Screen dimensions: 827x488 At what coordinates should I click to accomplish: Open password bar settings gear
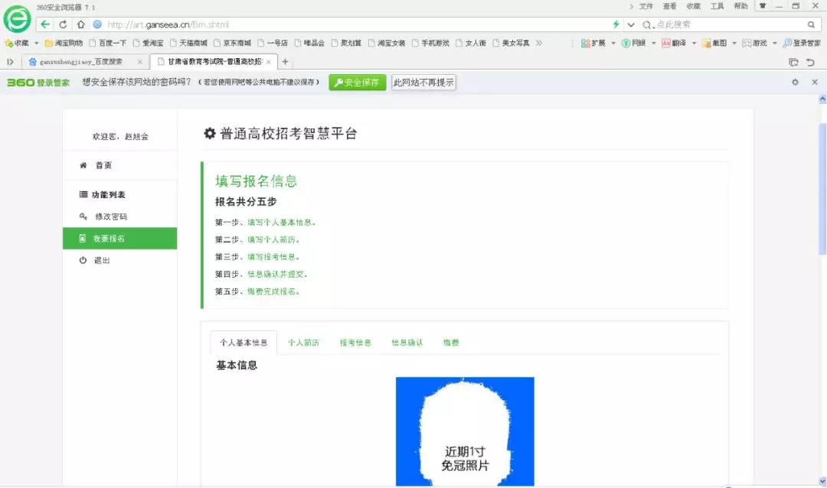tap(795, 82)
